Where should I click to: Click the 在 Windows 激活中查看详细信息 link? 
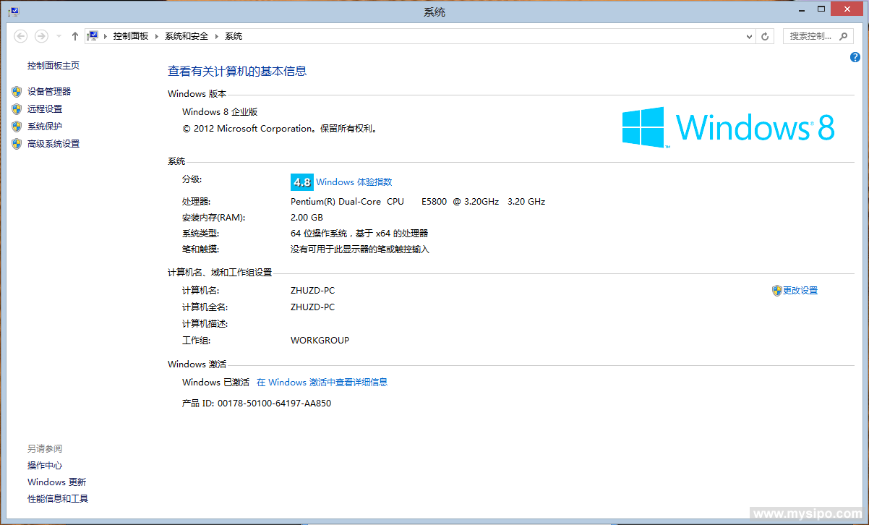click(x=322, y=383)
